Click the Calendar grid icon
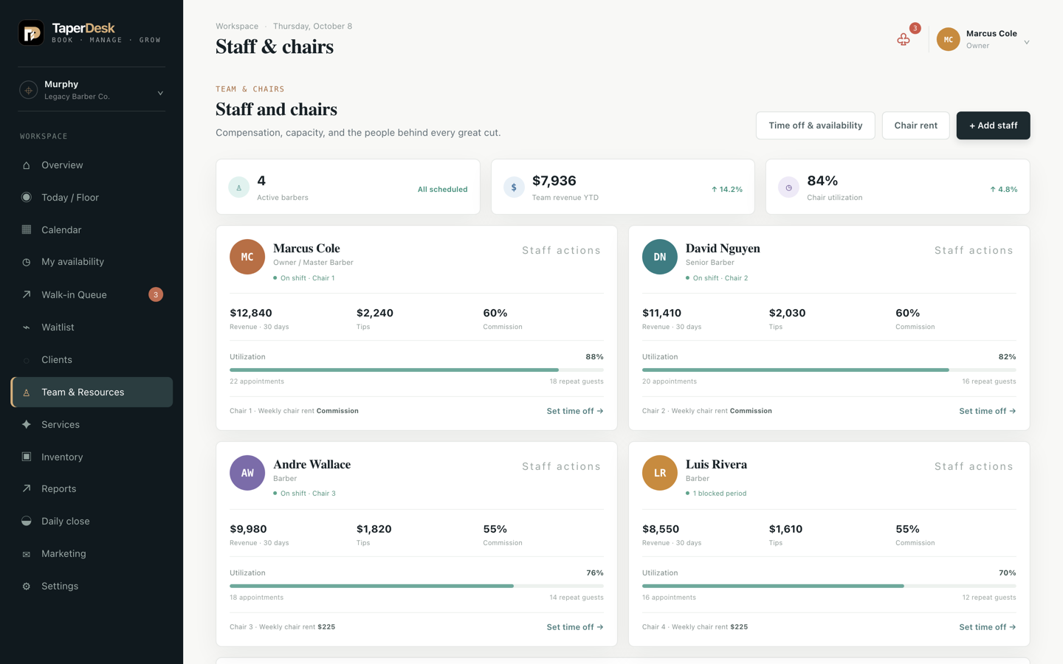Viewport: 1063px width, 664px height. pyautogui.click(x=27, y=230)
